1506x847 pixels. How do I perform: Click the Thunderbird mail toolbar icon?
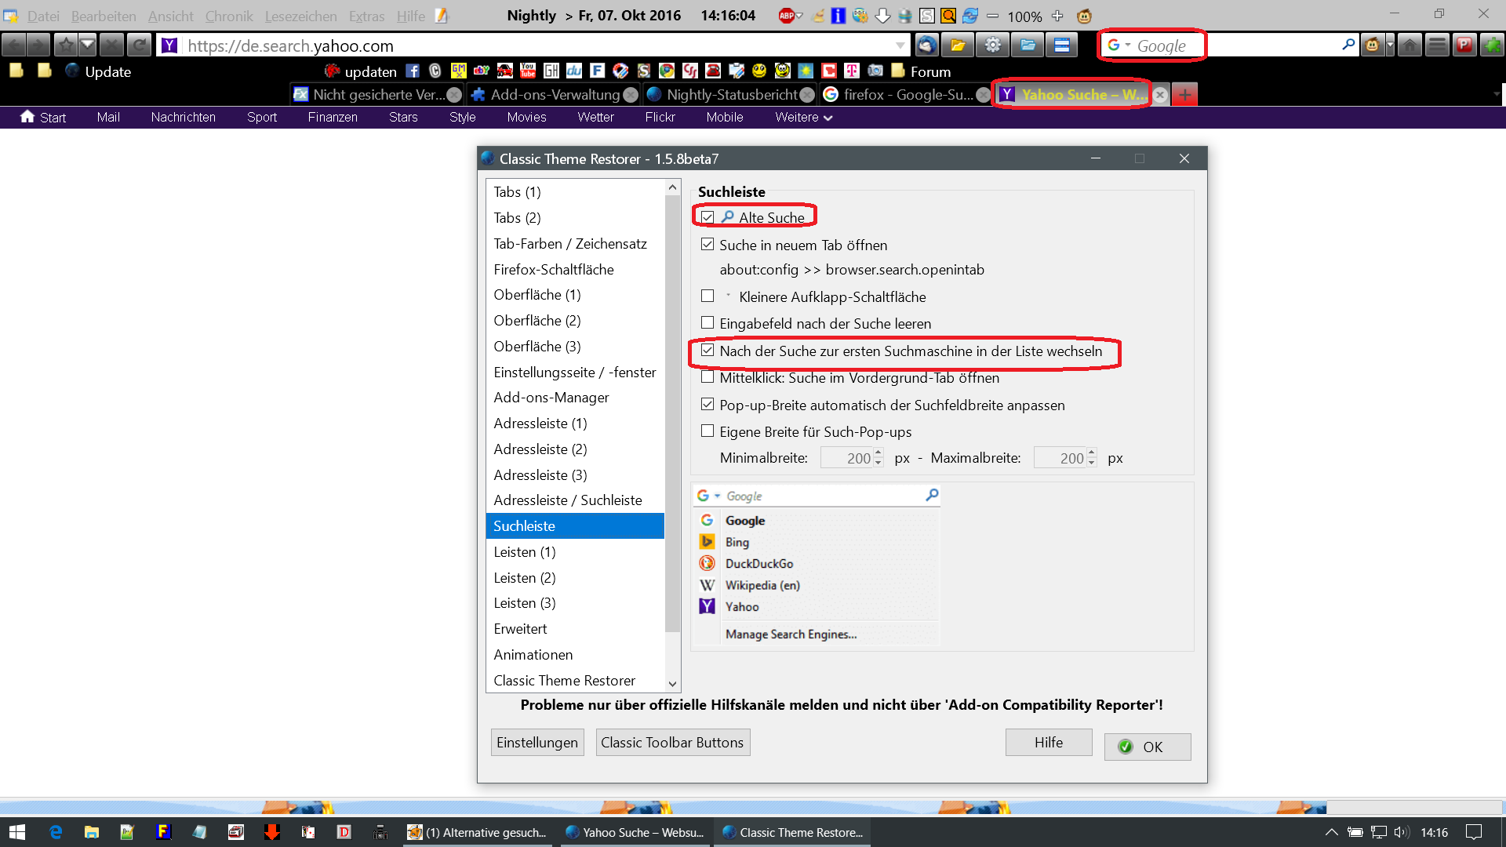(927, 45)
